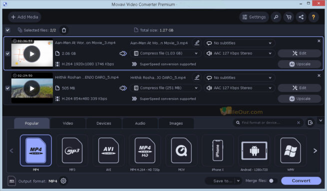The width and height of the screenshot is (327, 191).
Task: Collapse the format panel with chevron
Action: click(x=321, y=120)
